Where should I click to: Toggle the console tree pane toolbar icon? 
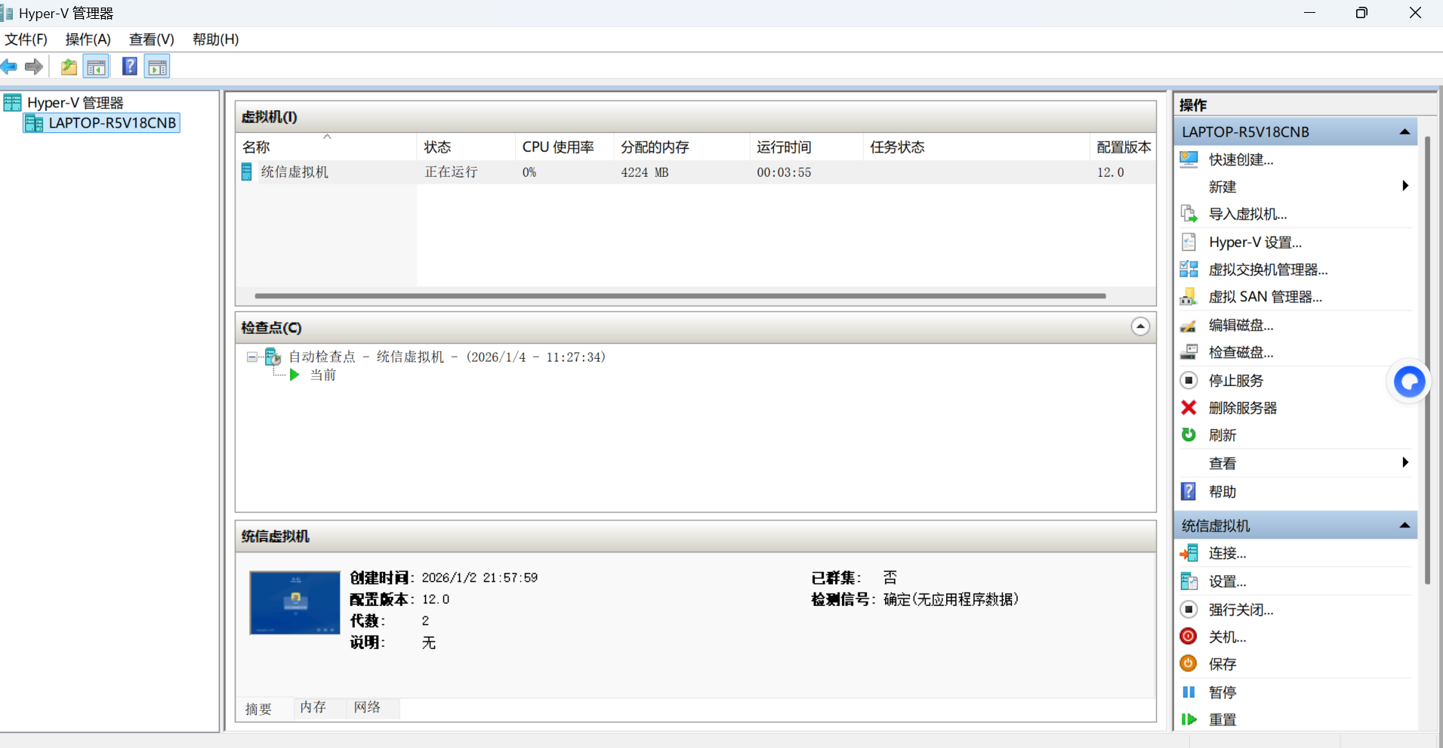point(97,67)
